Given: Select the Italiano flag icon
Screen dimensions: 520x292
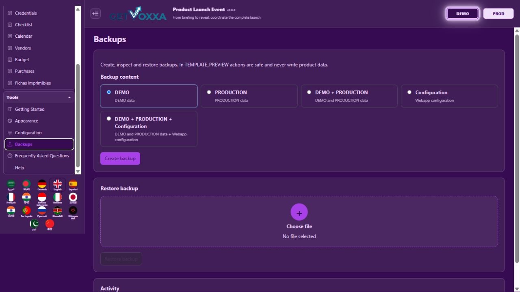Looking at the screenshot, I should [57, 198].
